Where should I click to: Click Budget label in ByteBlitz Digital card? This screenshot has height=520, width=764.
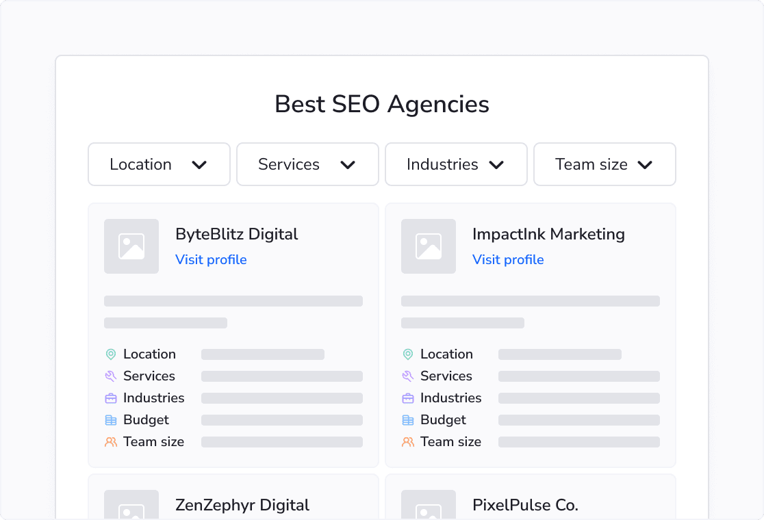pyautogui.click(x=147, y=419)
